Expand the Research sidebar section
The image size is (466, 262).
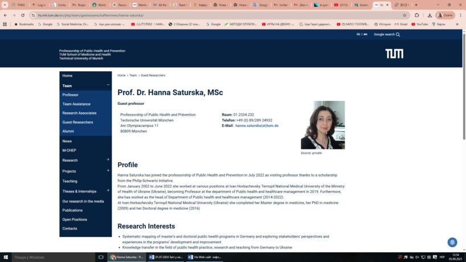click(x=108, y=160)
